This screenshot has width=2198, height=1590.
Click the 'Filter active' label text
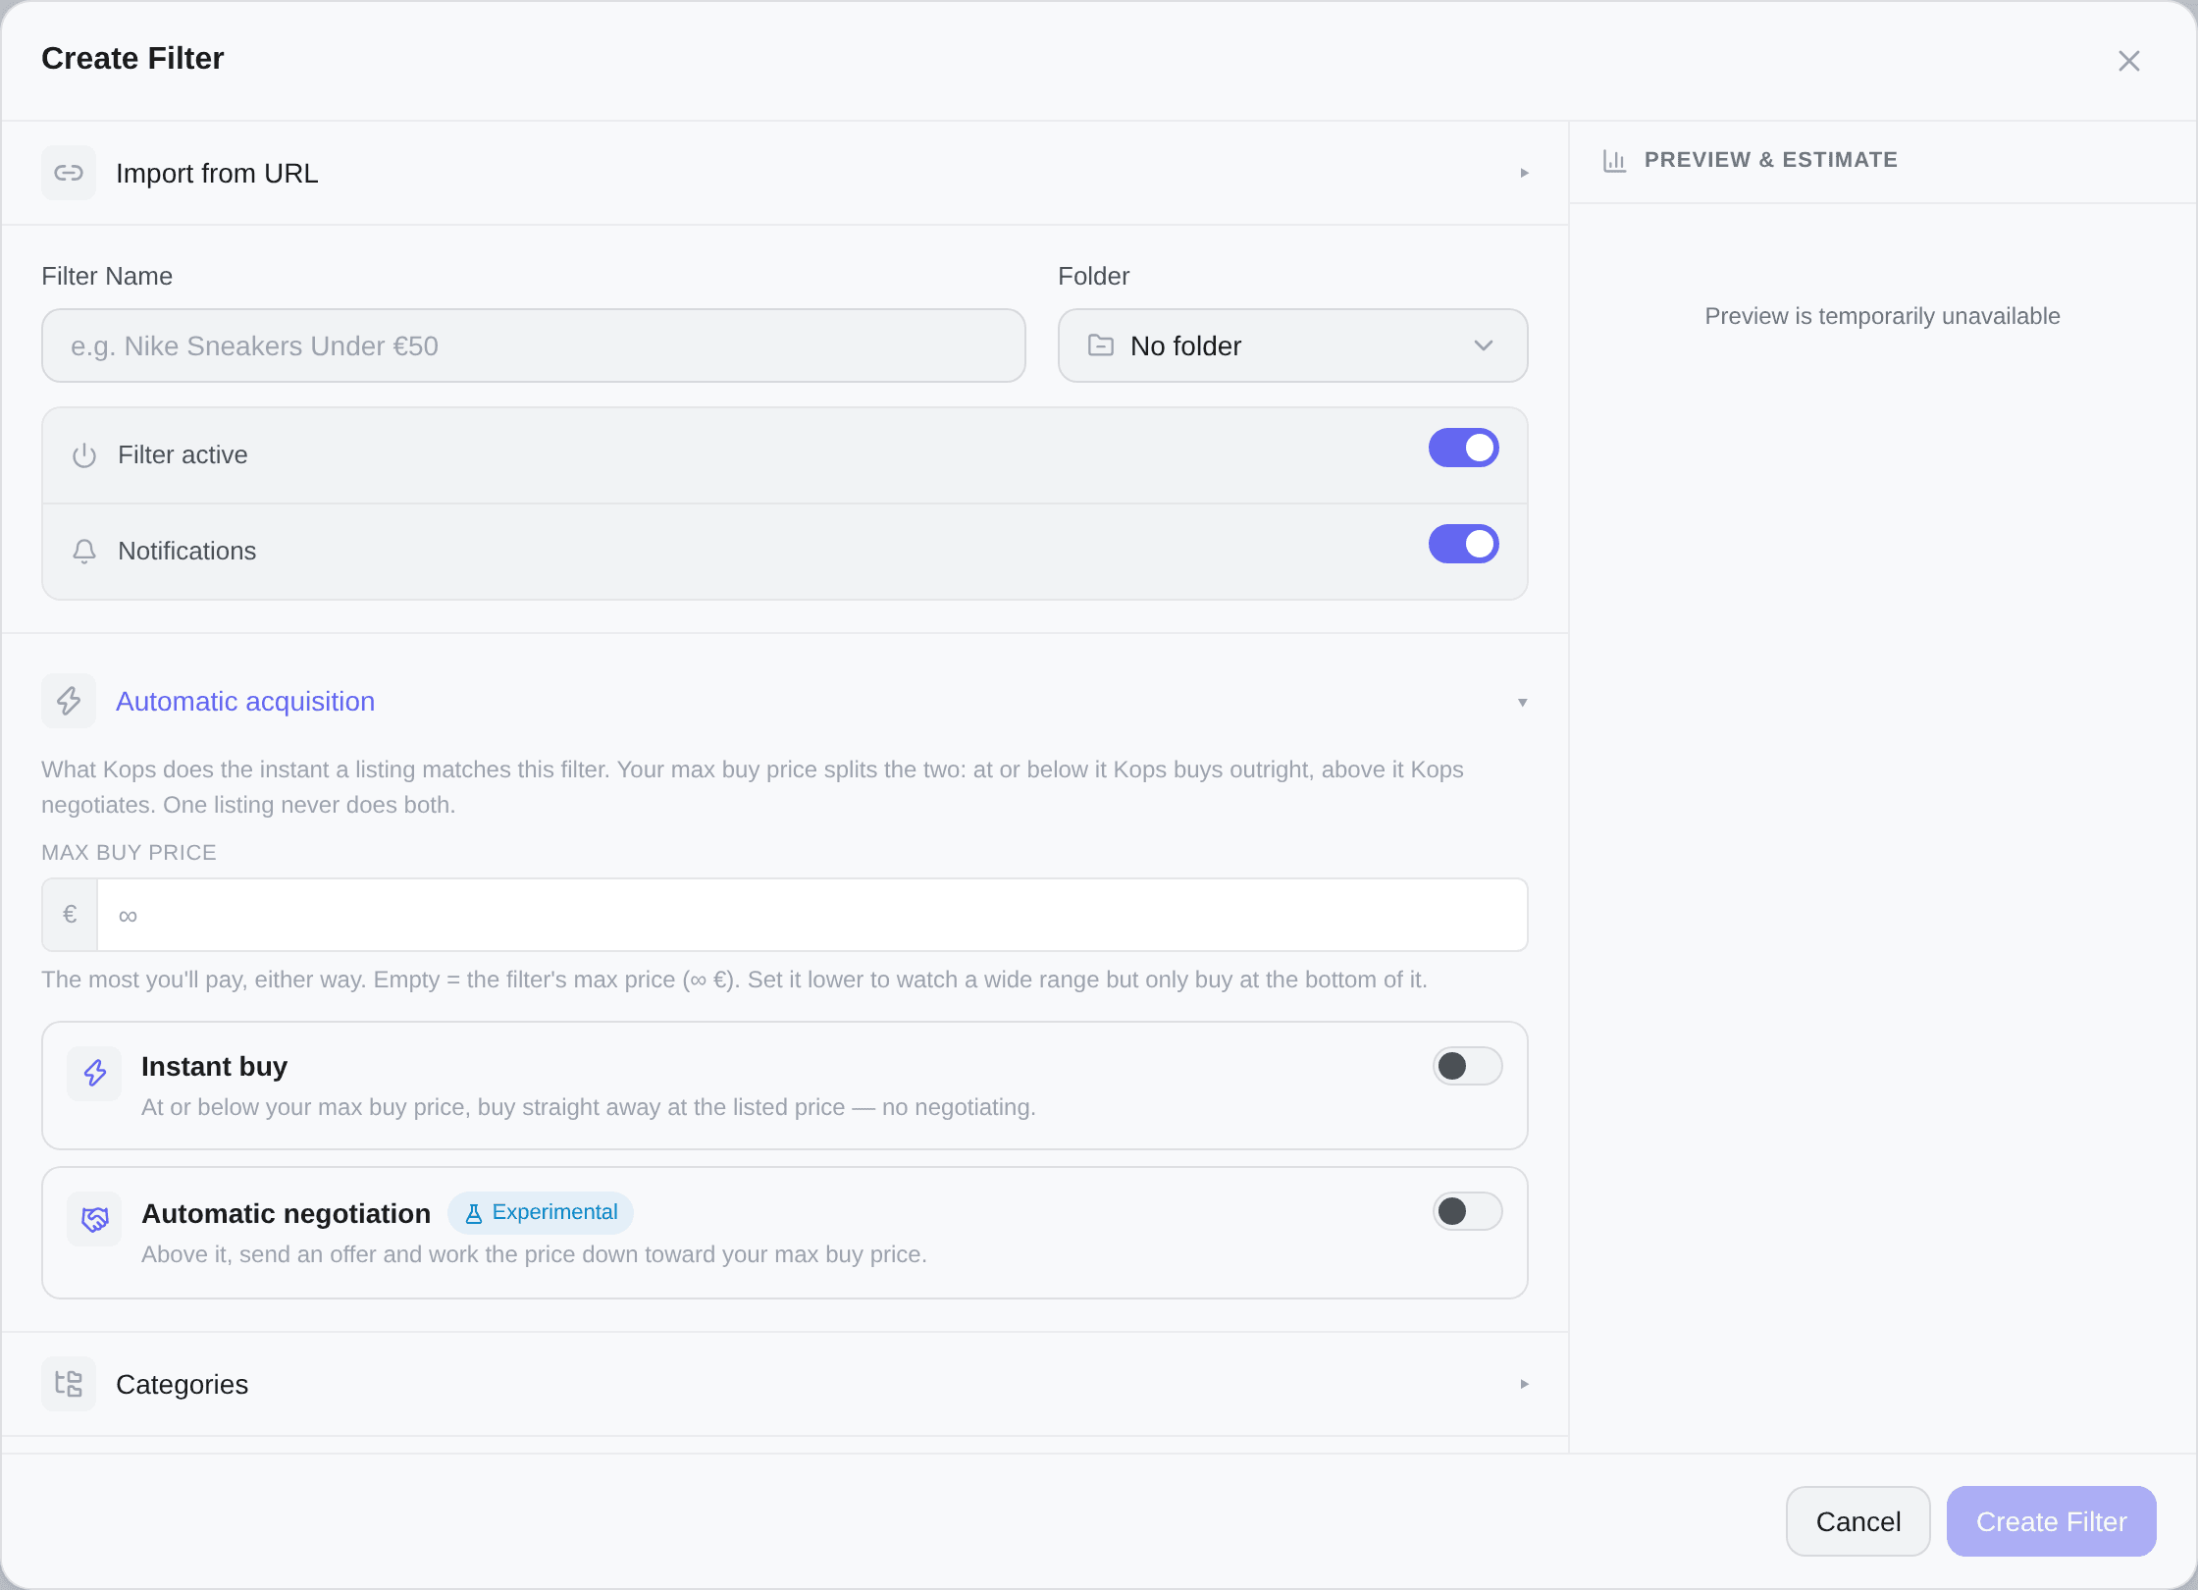click(x=183, y=455)
